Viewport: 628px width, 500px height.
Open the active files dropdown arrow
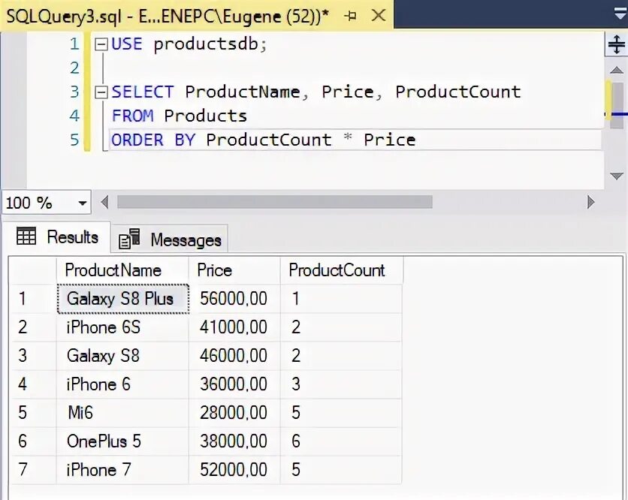(620, 14)
